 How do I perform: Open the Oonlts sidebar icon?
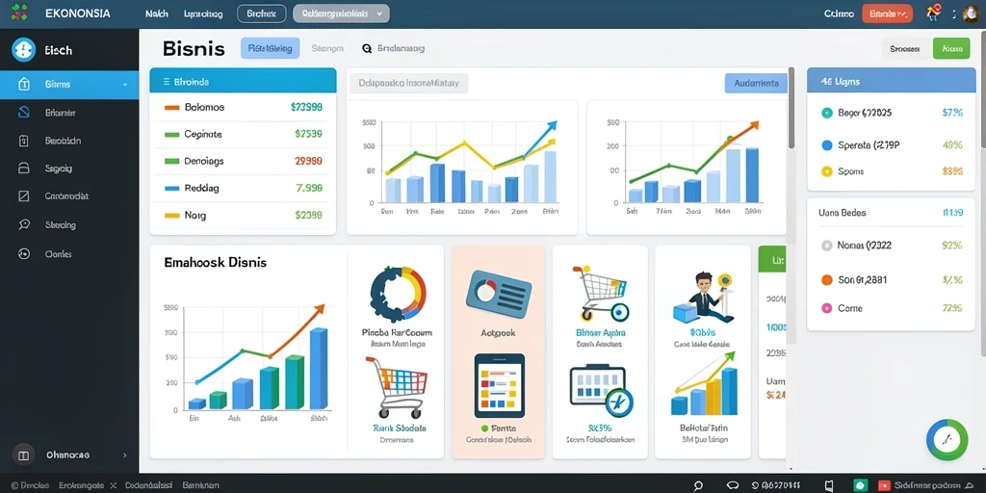[24, 254]
